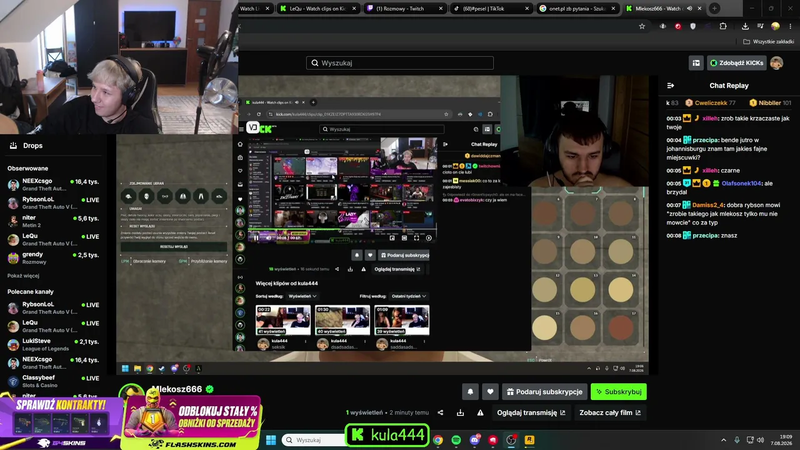
Task: Follow Mlekosz666 with the heart icon
Action: pos(490,392)
